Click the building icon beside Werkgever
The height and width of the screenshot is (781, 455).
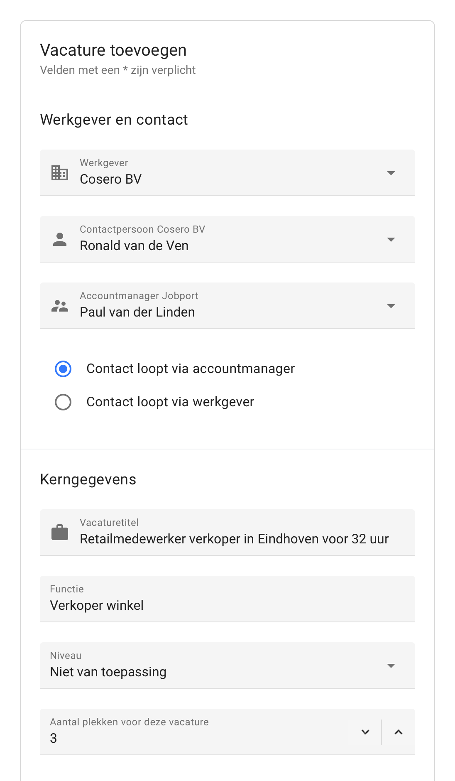[60, 173]
